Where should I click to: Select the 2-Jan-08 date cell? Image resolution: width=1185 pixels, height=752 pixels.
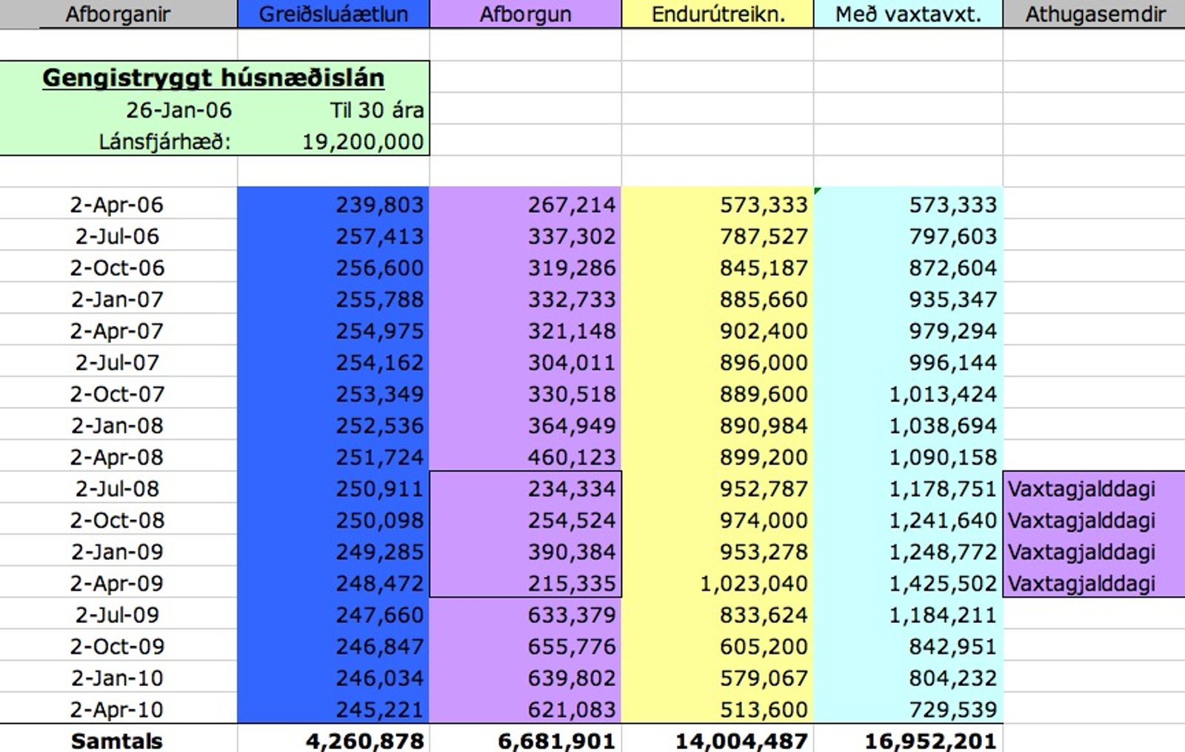118,425
